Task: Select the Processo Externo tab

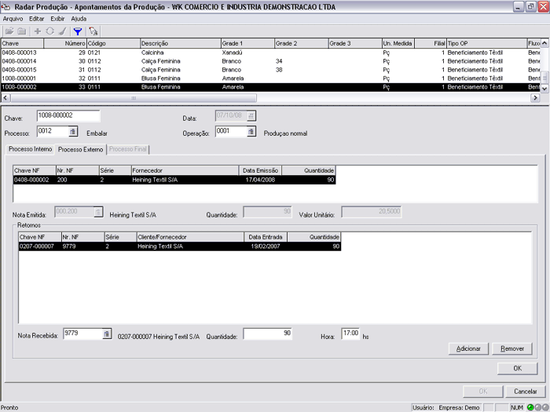Action: point(80,149)
